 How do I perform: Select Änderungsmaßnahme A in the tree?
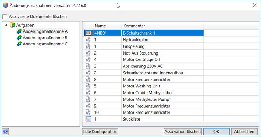coord(45,31)
